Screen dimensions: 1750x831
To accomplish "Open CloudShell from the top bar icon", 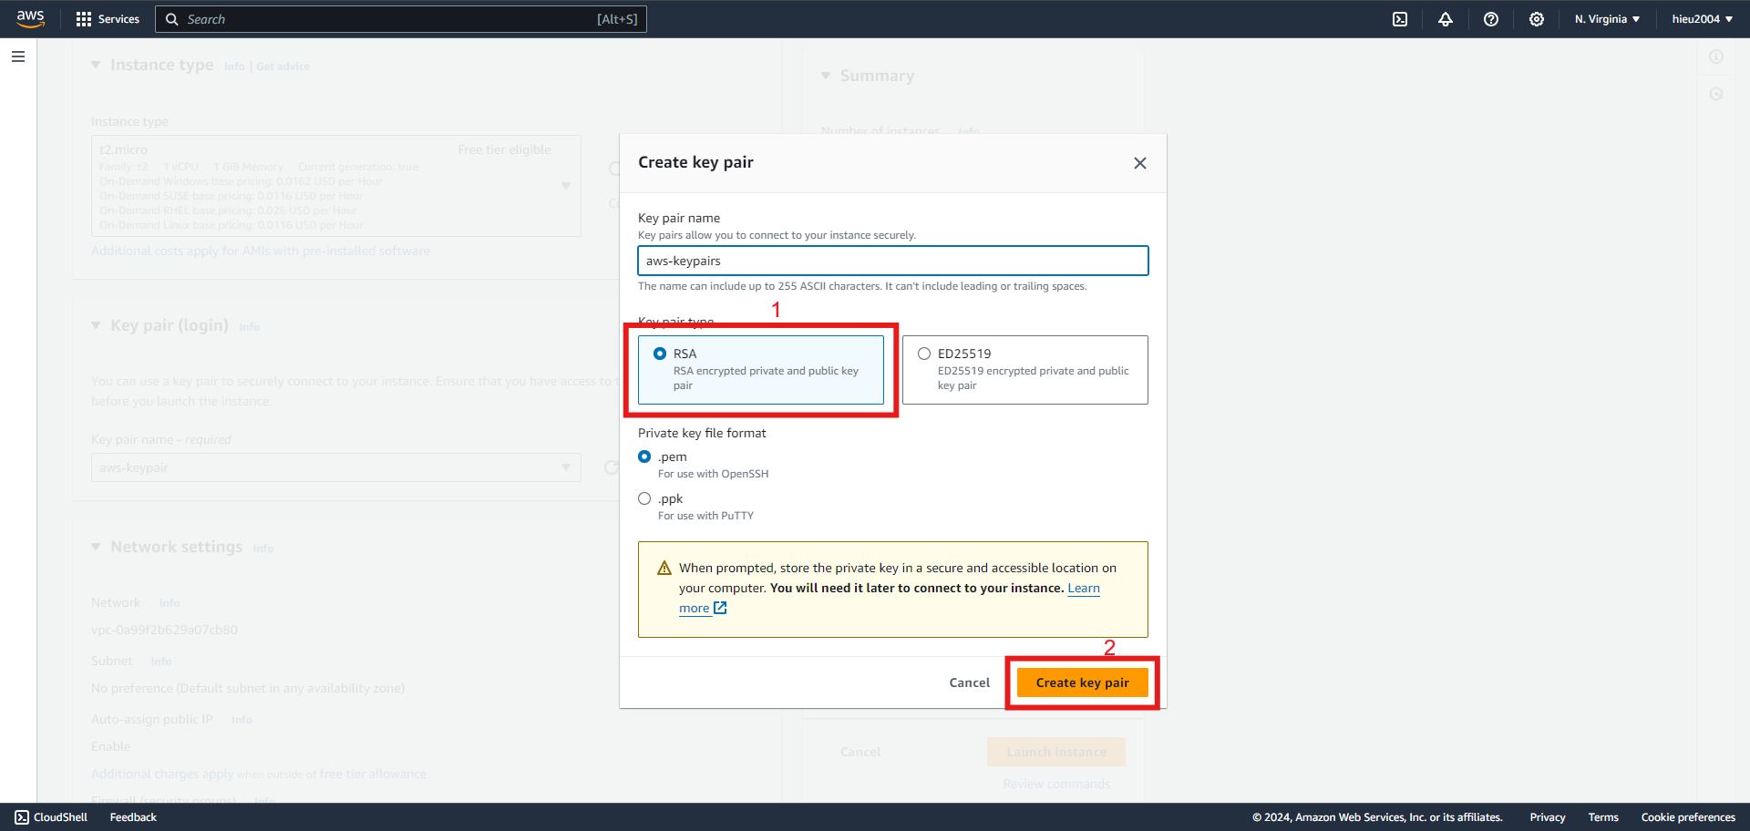I will point(1400,19).
